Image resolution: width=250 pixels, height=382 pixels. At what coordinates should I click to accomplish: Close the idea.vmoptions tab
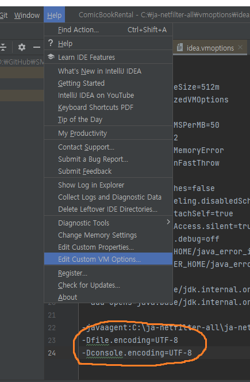[240, 47]
